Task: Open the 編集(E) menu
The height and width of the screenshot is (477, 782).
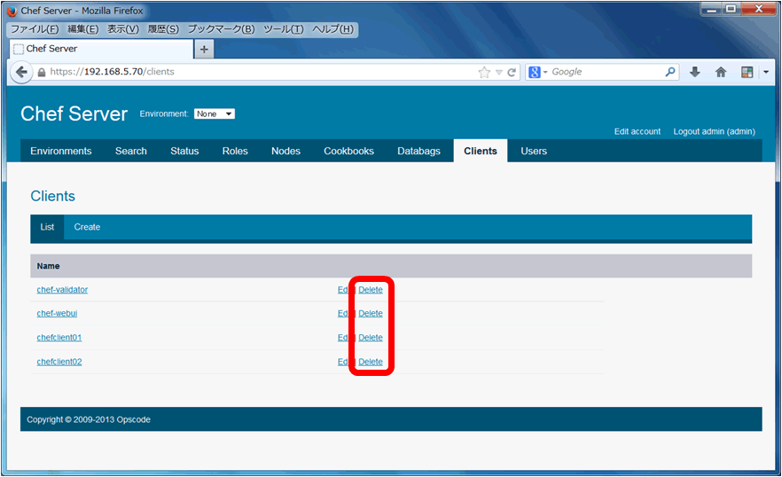Action: [x=82, y=29]
